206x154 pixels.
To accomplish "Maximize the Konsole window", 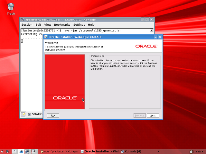I will click(147, 20).
